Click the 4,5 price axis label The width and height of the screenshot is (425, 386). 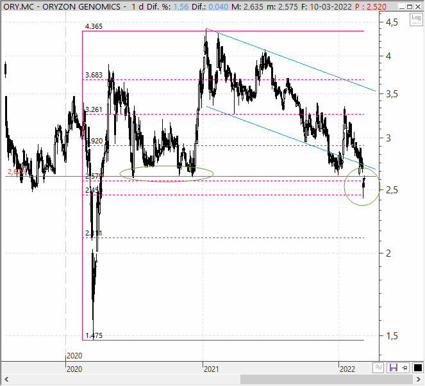click(392, 22)
